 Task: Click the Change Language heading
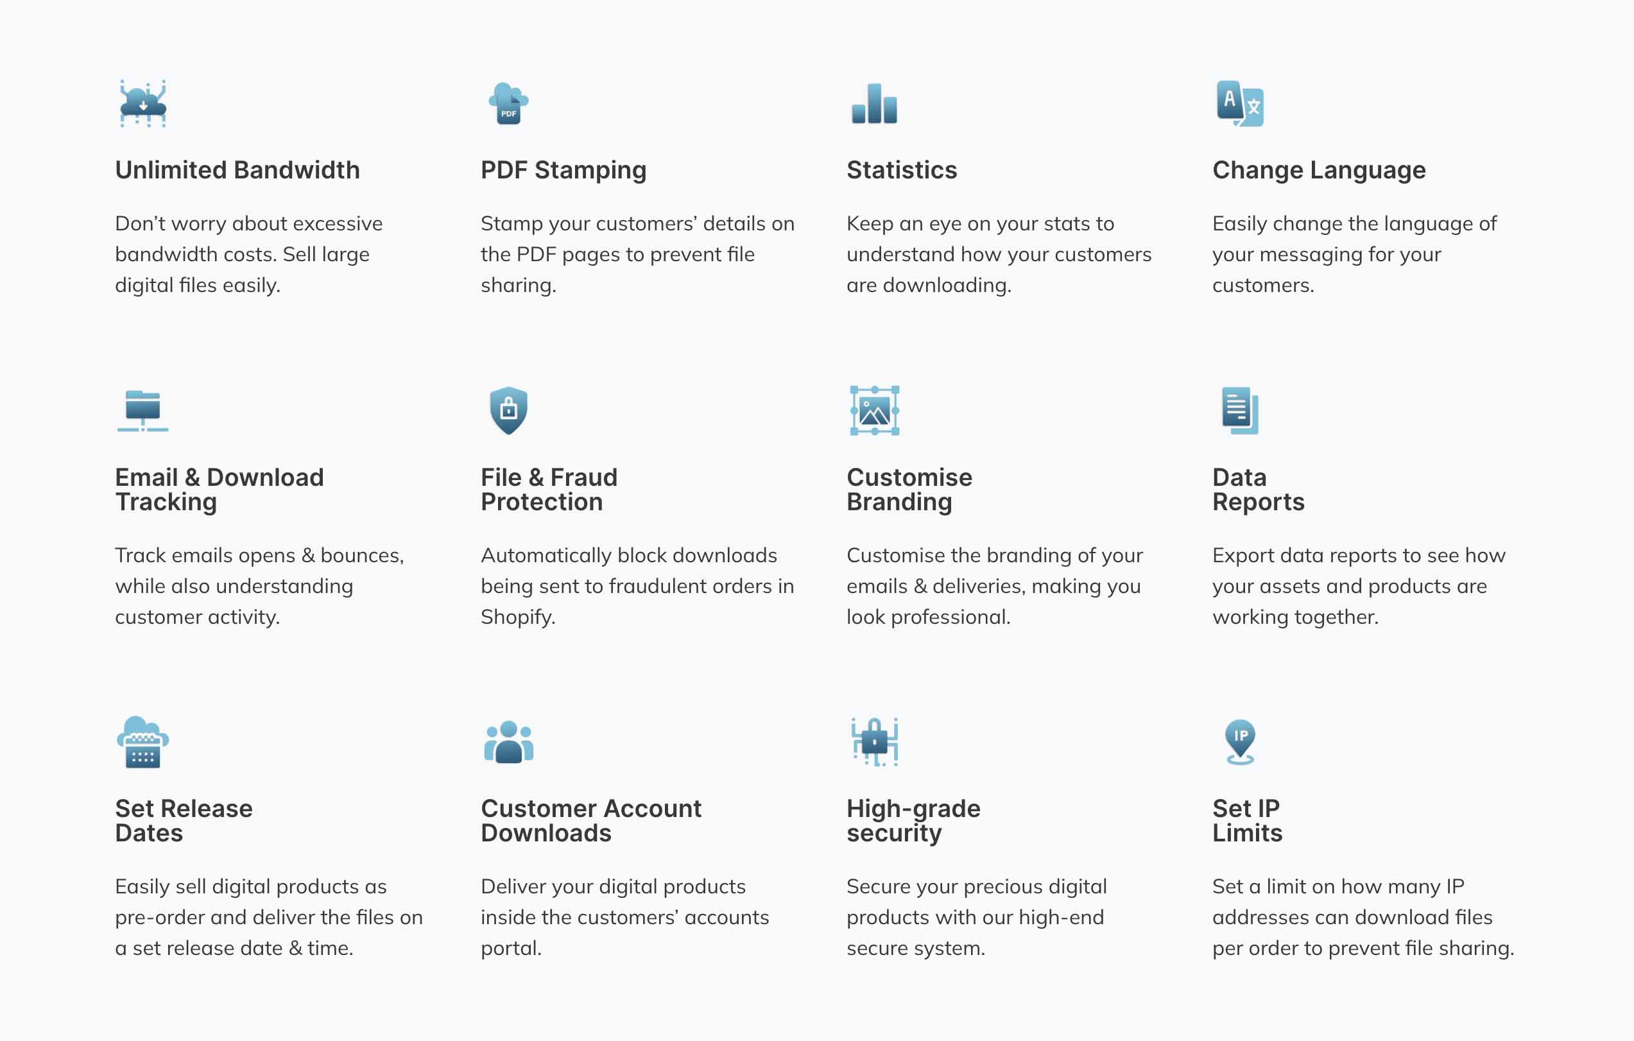[x=1318, y=169]
